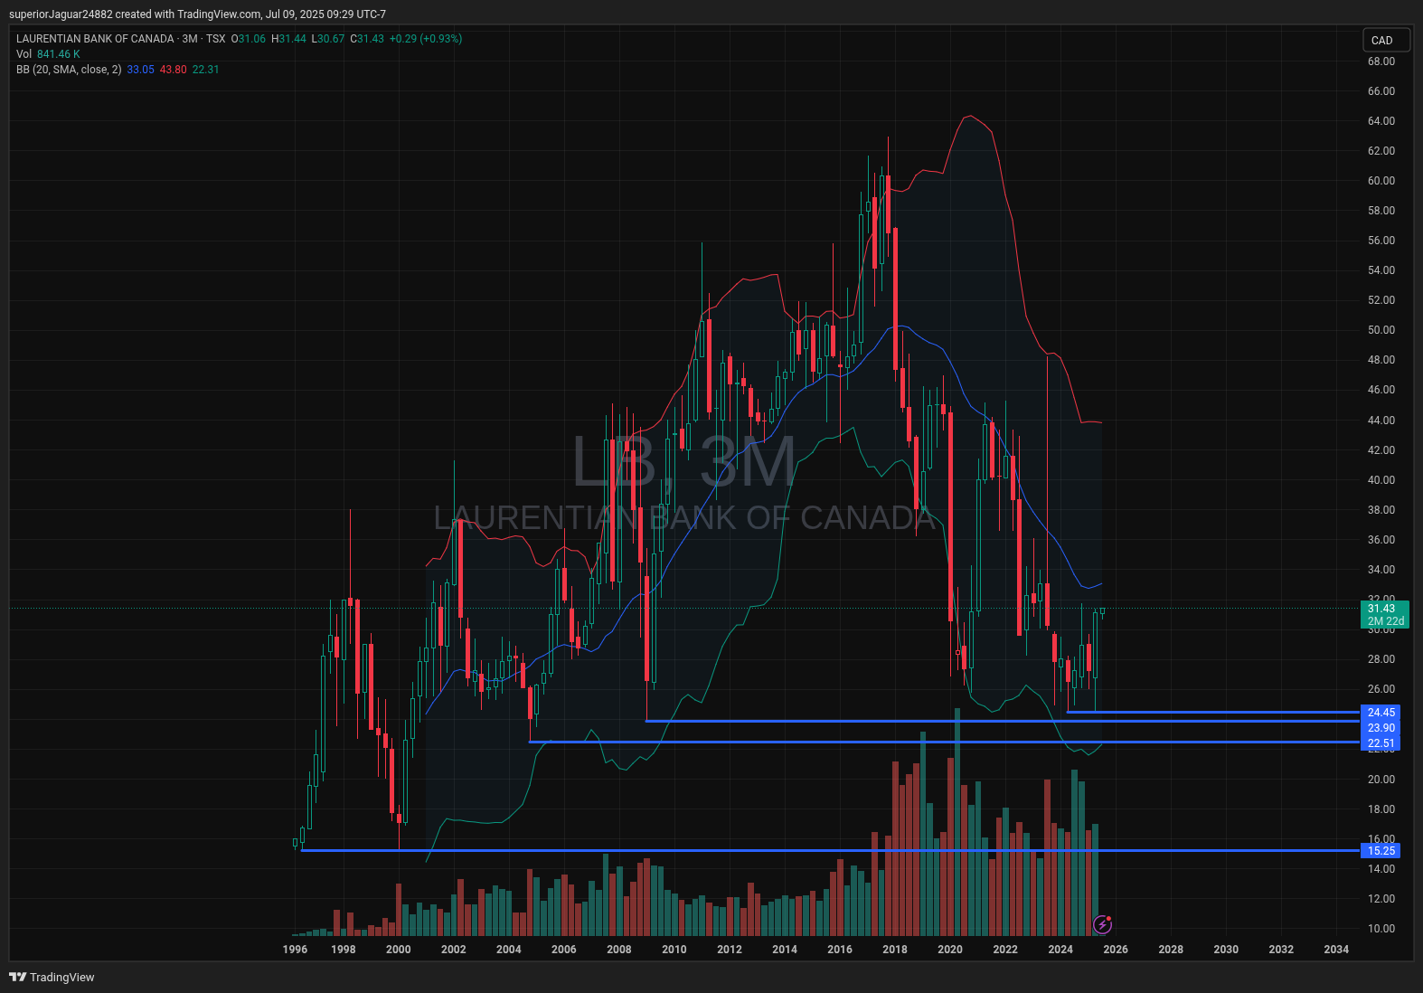
Task: Click the 20.00 price scale label
Action: pyautogui.click(x=1381, y=780)
